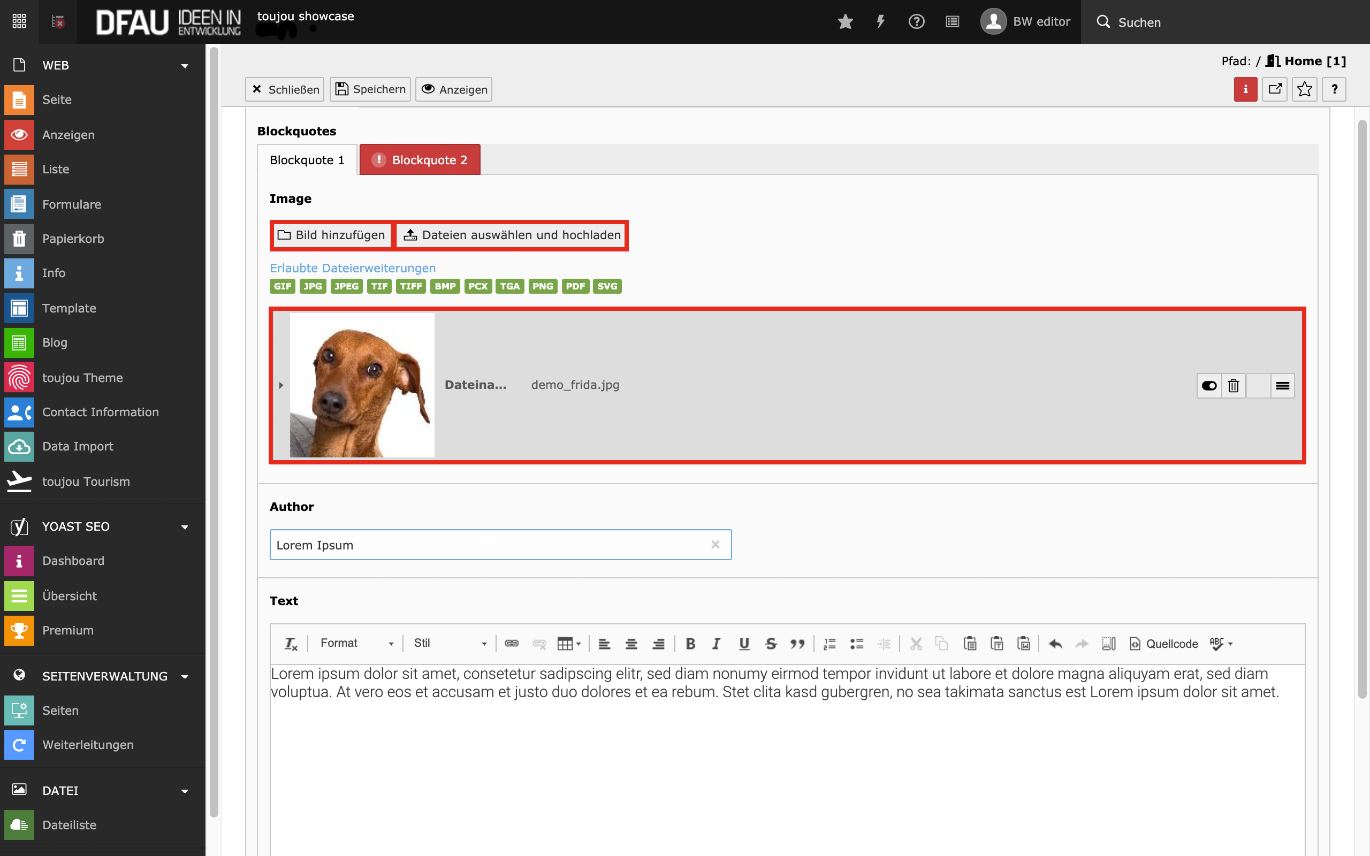Click Bild hinzufügen button
1370x856 pixels.
[332, 235]
